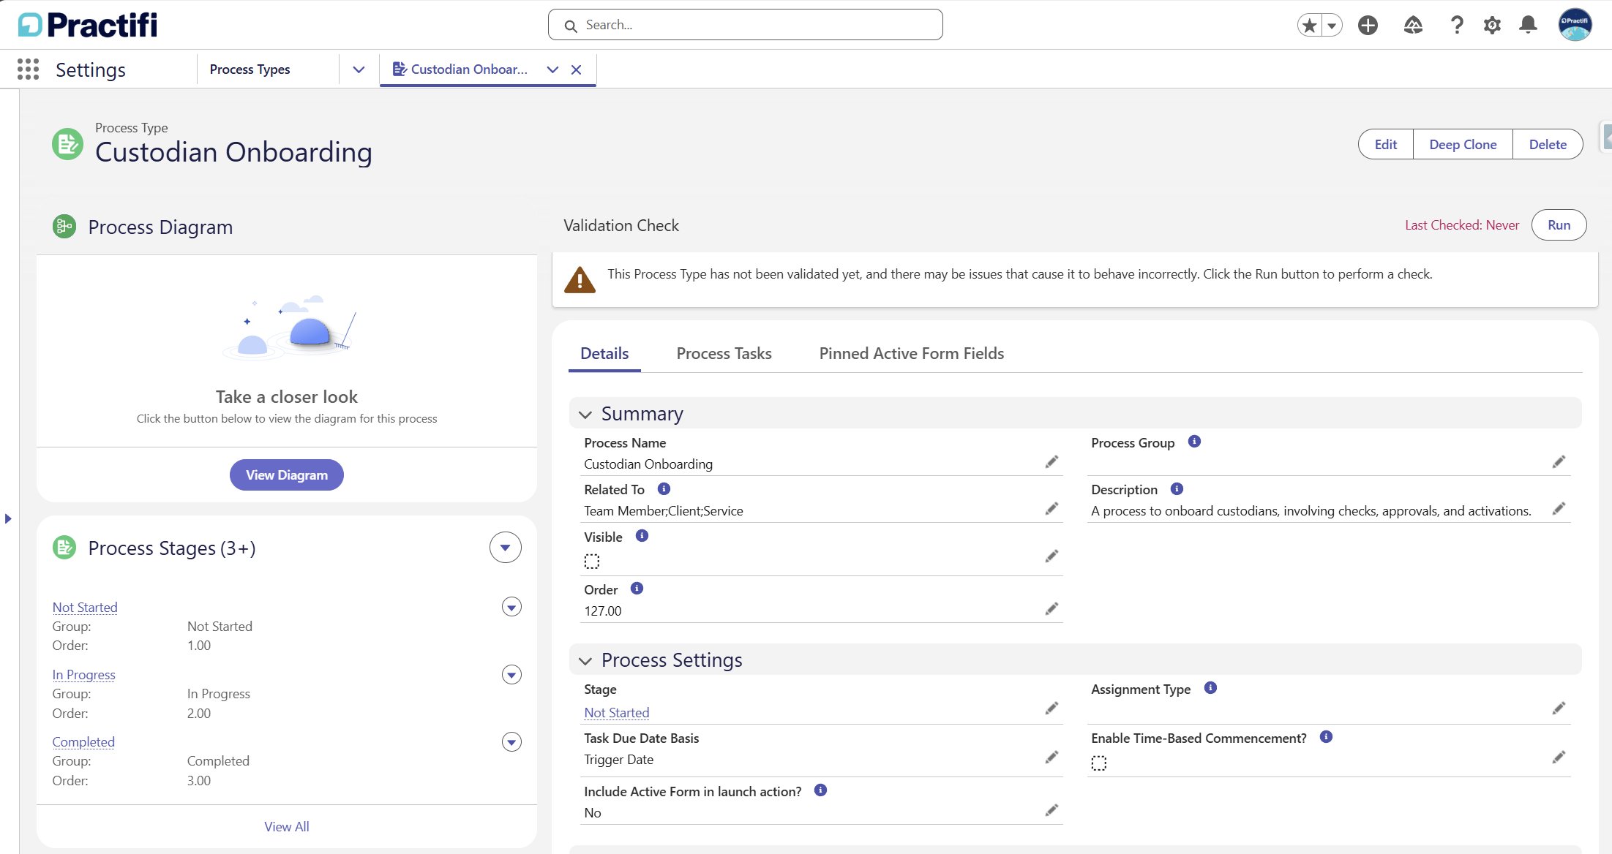Open In Progress stage row actions
This screenshot has height=854, width=1612.
coord(511,675)
